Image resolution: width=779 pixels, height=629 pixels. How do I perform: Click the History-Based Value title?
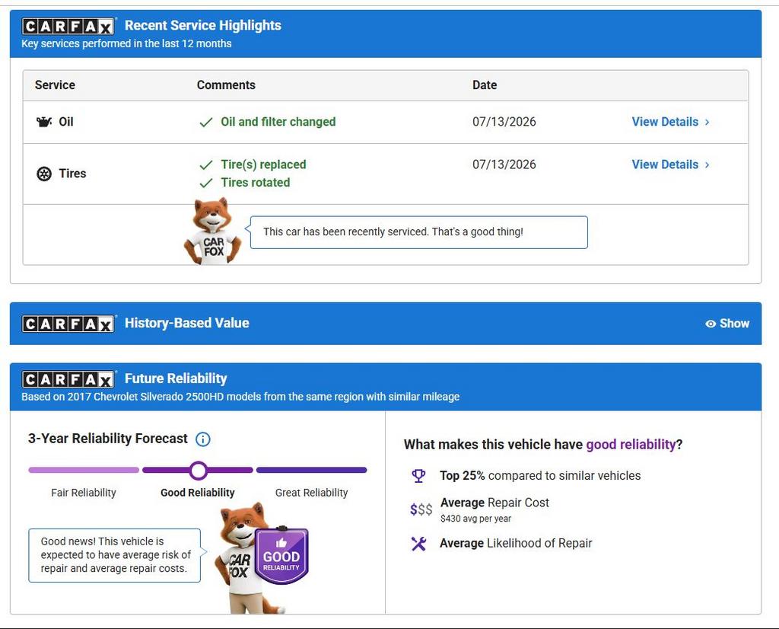[187, 323]
